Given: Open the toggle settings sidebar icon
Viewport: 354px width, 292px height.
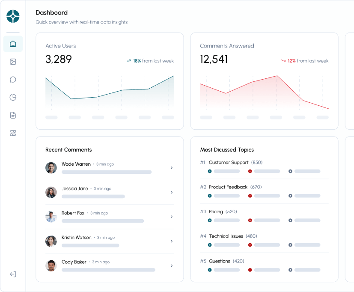Looking at the screenshot, I should [13, 133].
